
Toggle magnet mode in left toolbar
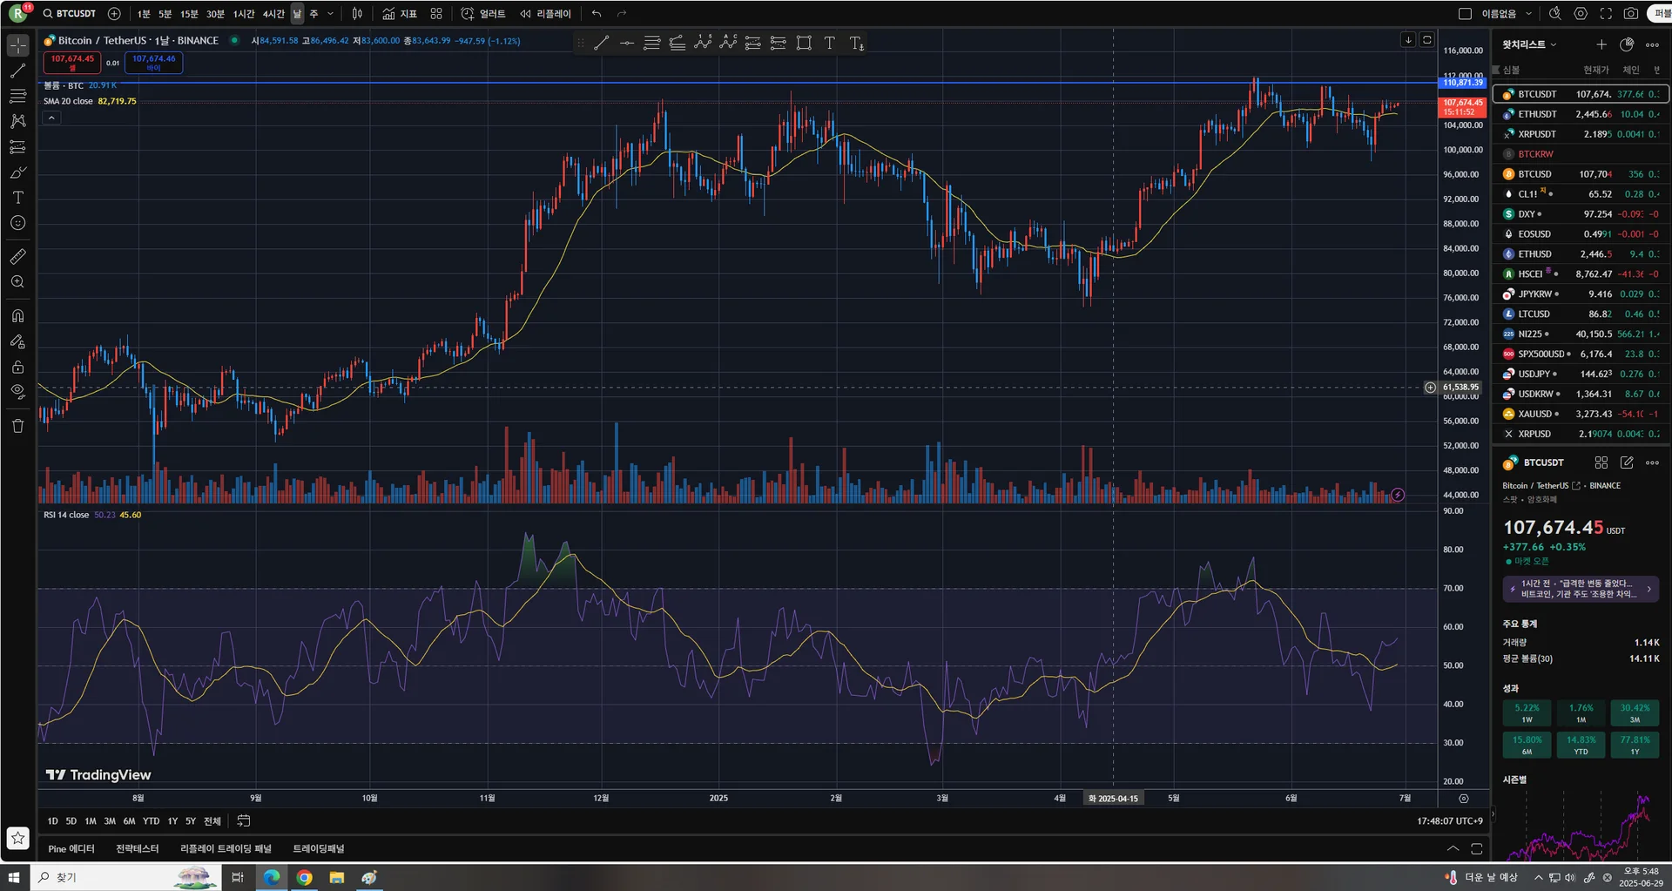point(18,316)
